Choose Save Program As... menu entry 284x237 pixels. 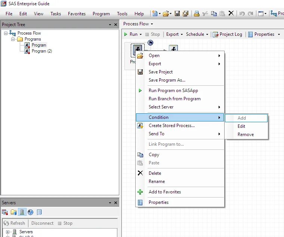coord(180,80)
